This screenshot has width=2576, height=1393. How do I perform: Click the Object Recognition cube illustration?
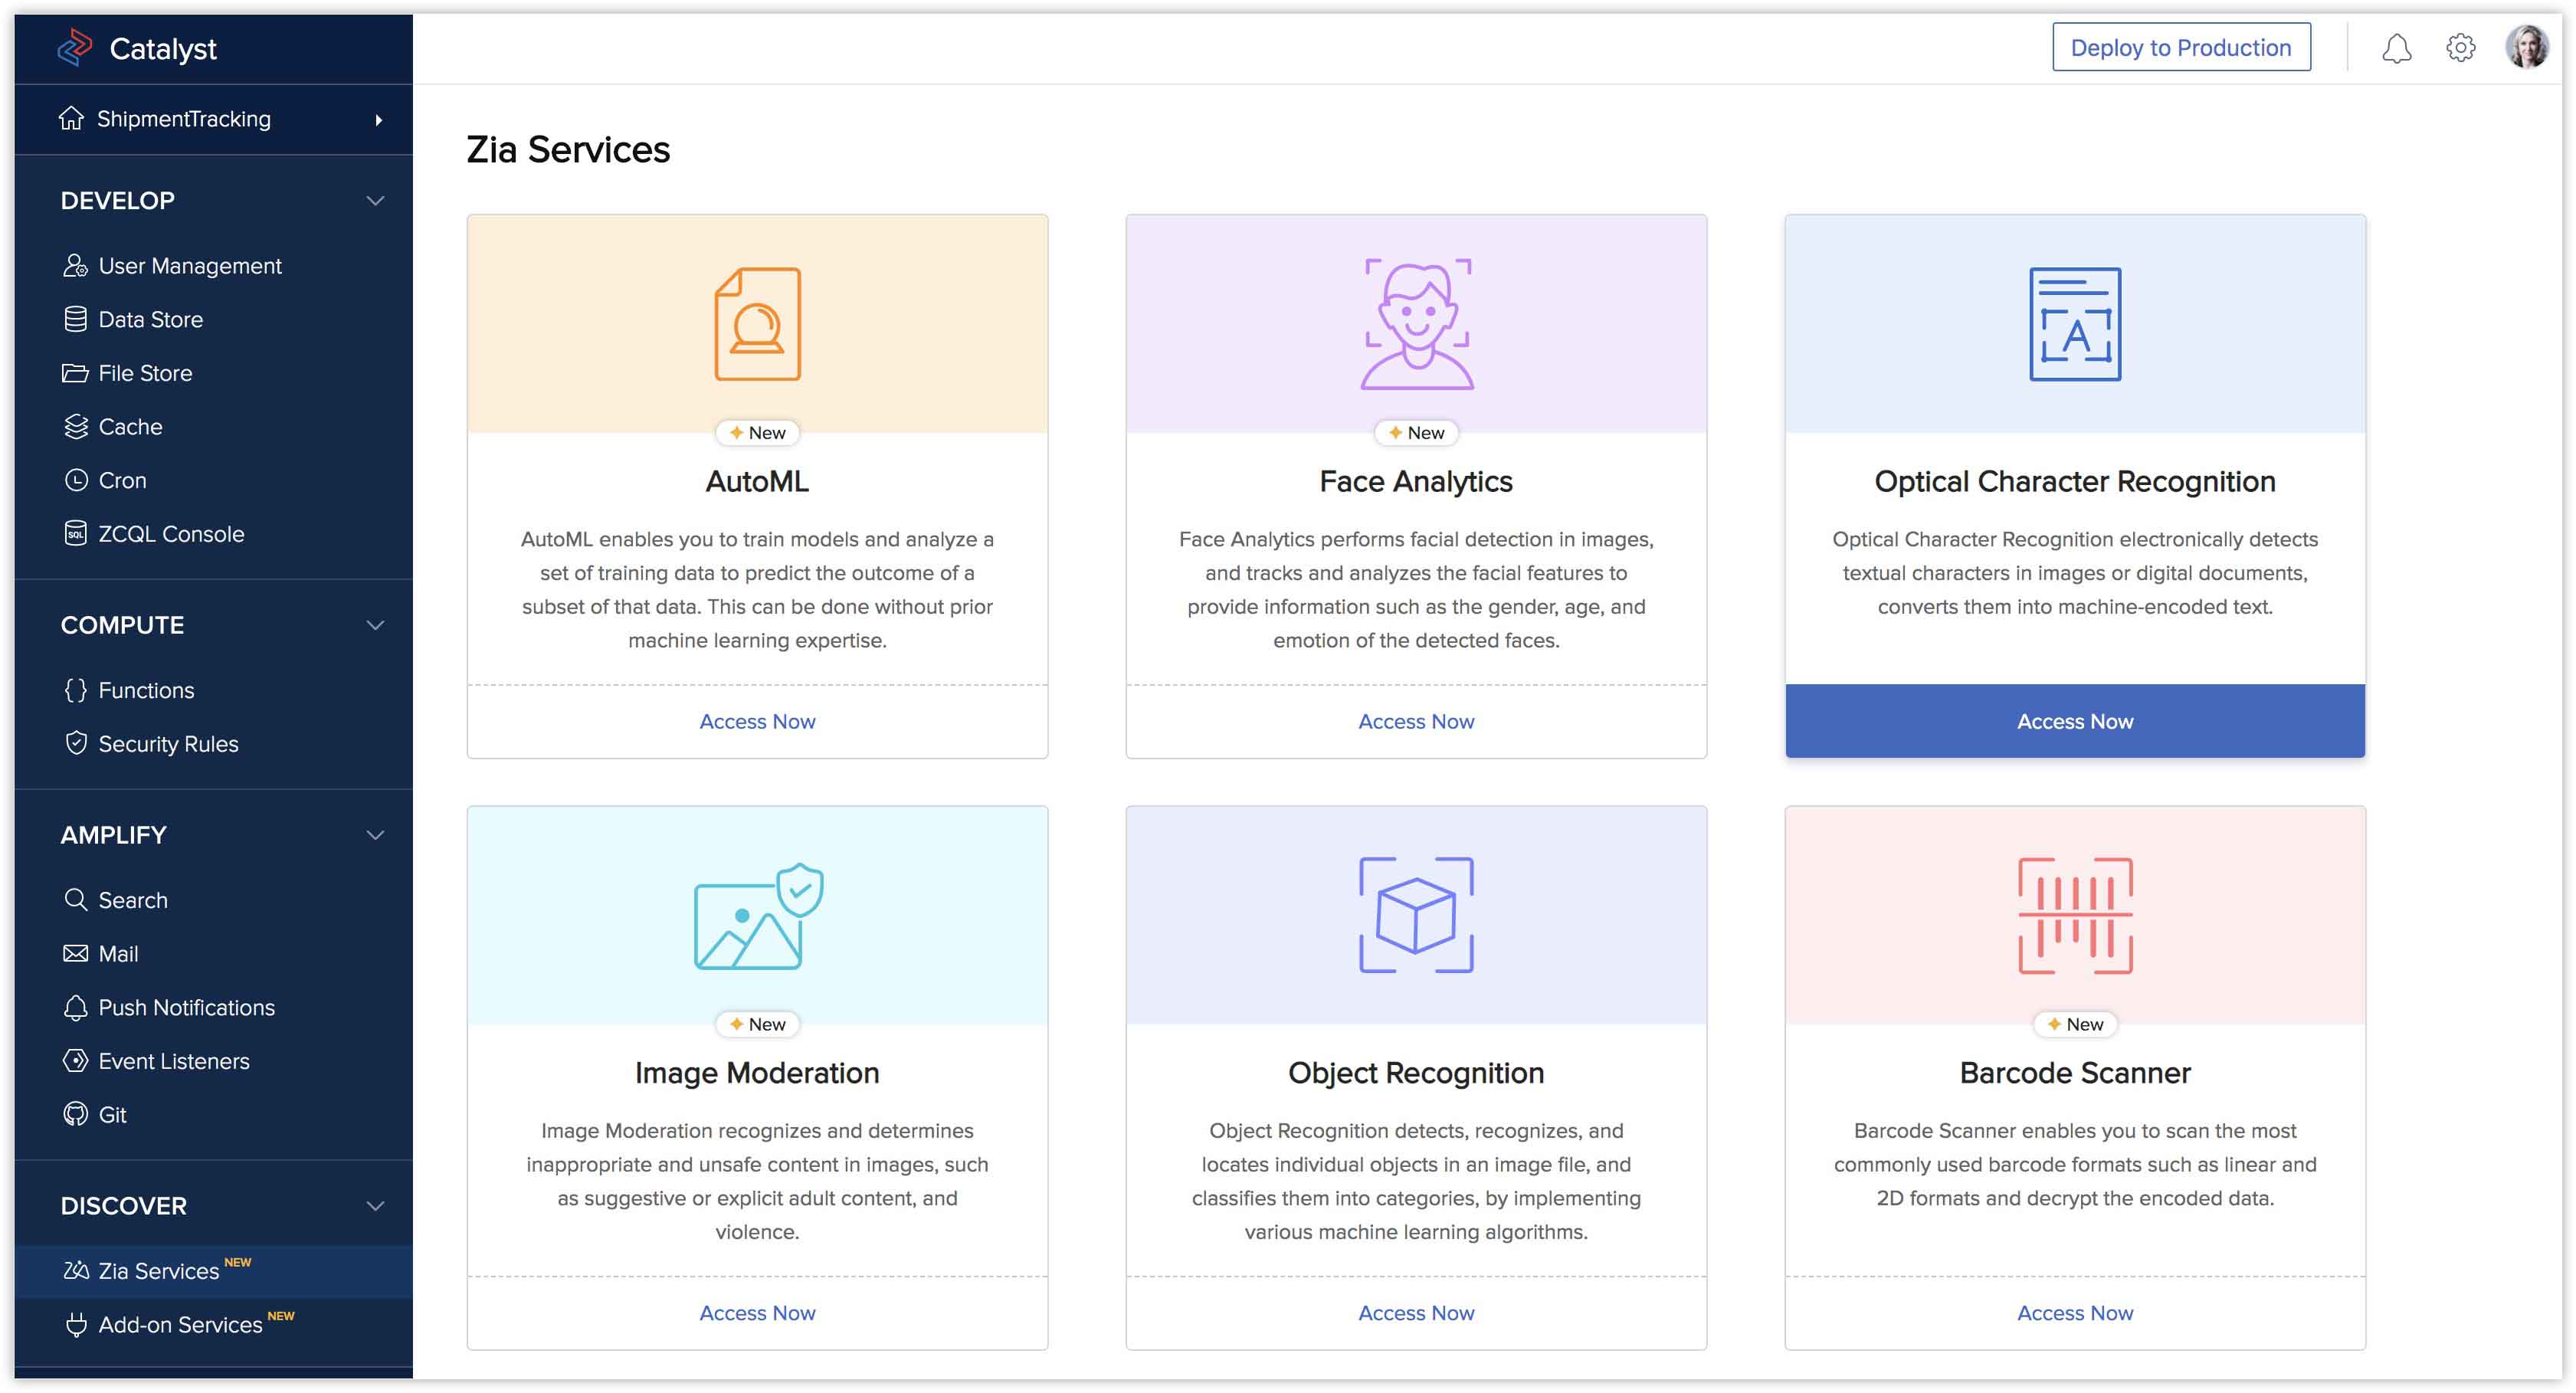(x=1416, y=915)
